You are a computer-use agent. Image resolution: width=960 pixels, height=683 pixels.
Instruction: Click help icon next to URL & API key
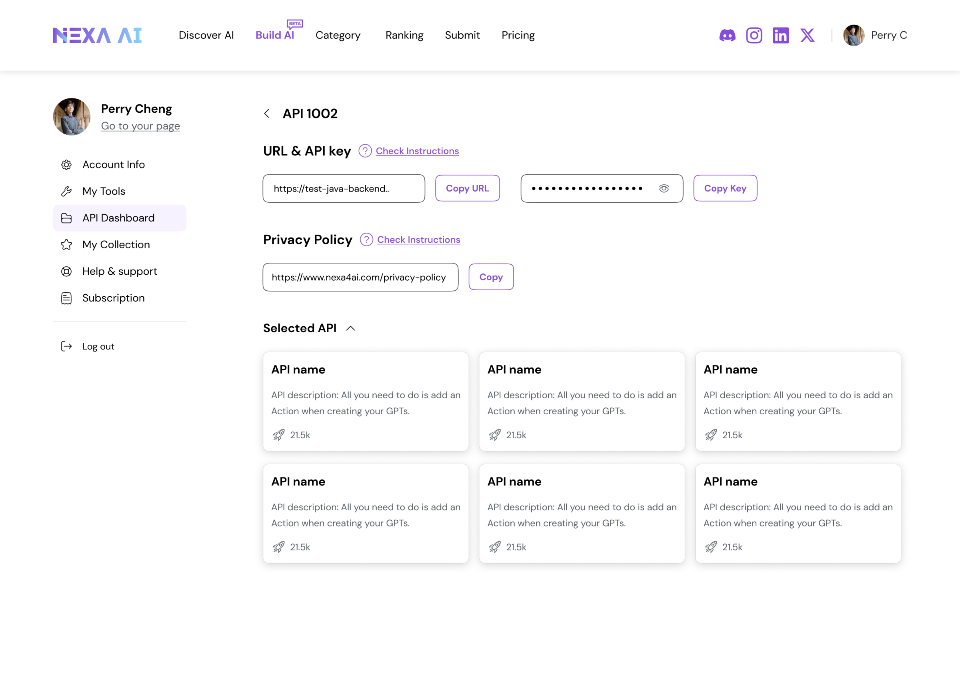click(365, 151)
